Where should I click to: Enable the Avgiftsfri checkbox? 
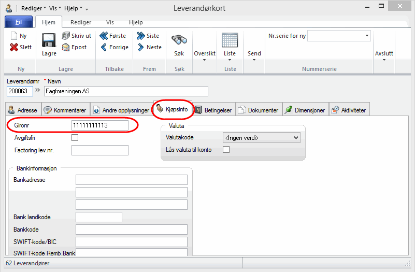coord(75,138)
